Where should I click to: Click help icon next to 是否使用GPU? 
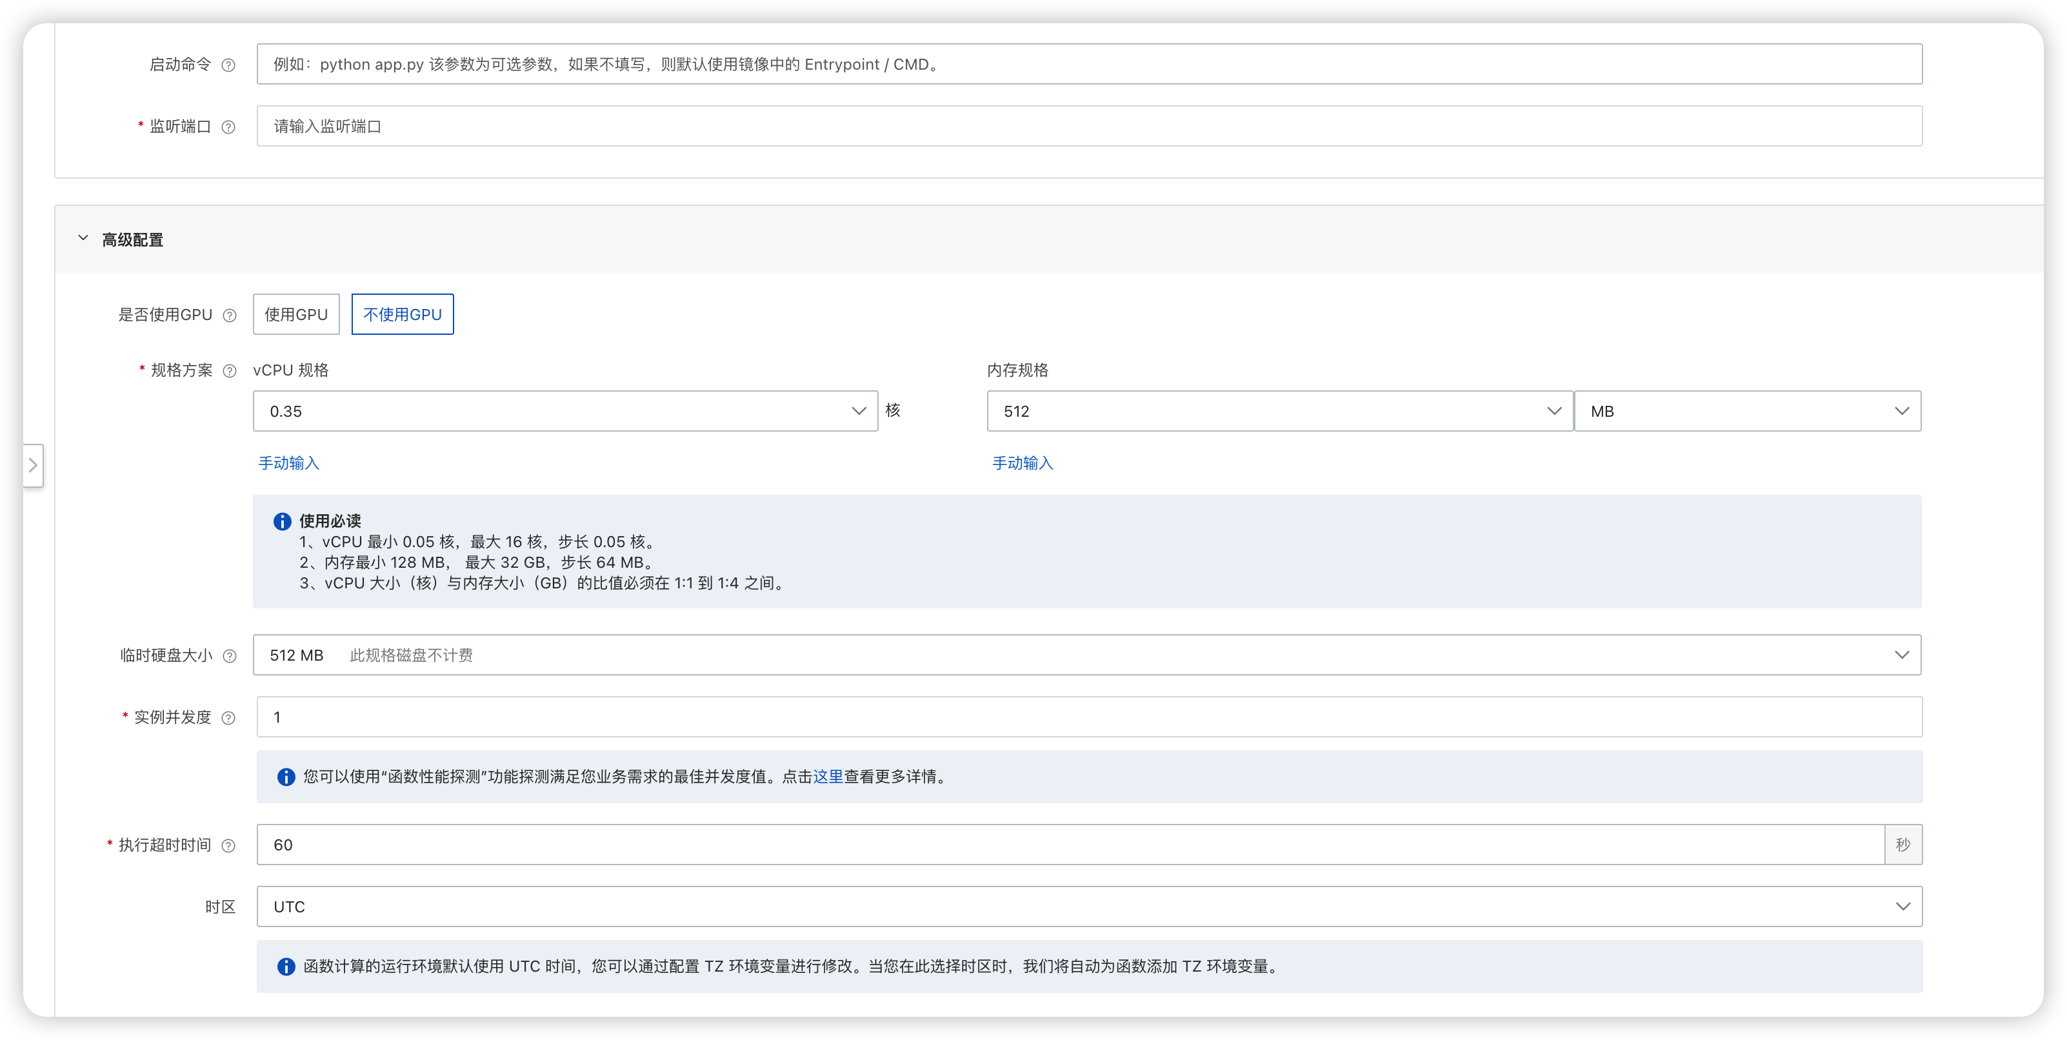pyautogui.click(x=230, y=315)
